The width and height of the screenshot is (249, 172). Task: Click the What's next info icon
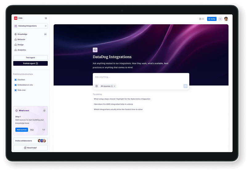click(17, 111)
